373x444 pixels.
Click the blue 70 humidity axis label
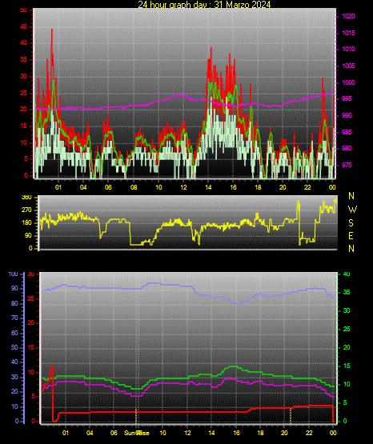coord(14,318)
